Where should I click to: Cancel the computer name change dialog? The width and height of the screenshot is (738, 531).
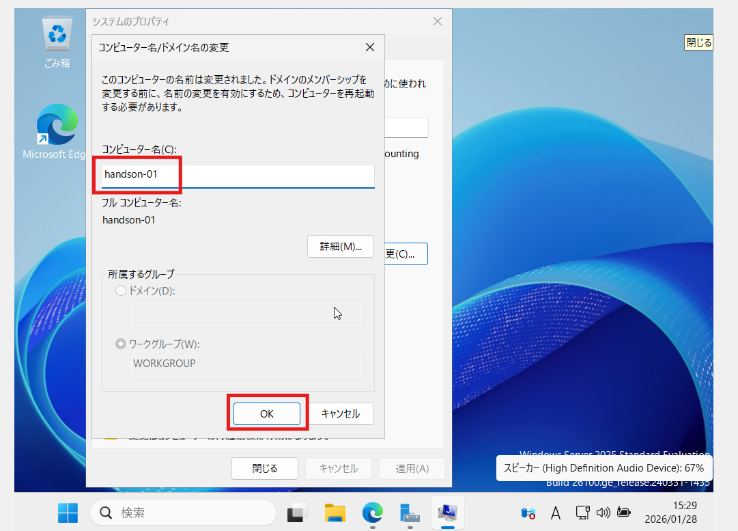click(x=340, y=413)
